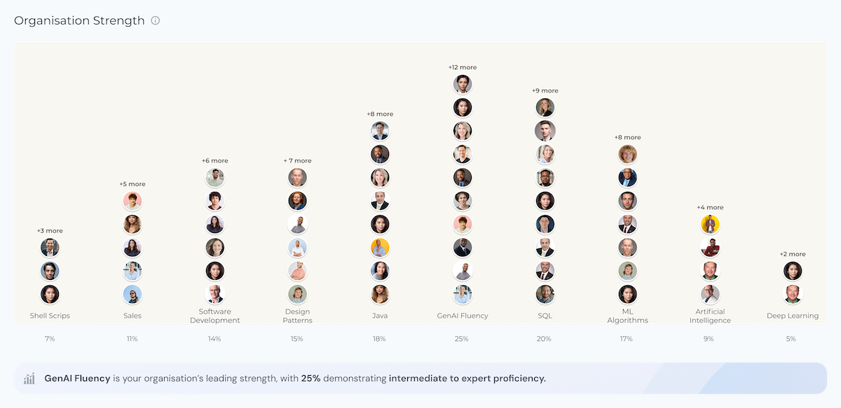Open "+12 more" above GenAI Fluency column

pos(463,67)
